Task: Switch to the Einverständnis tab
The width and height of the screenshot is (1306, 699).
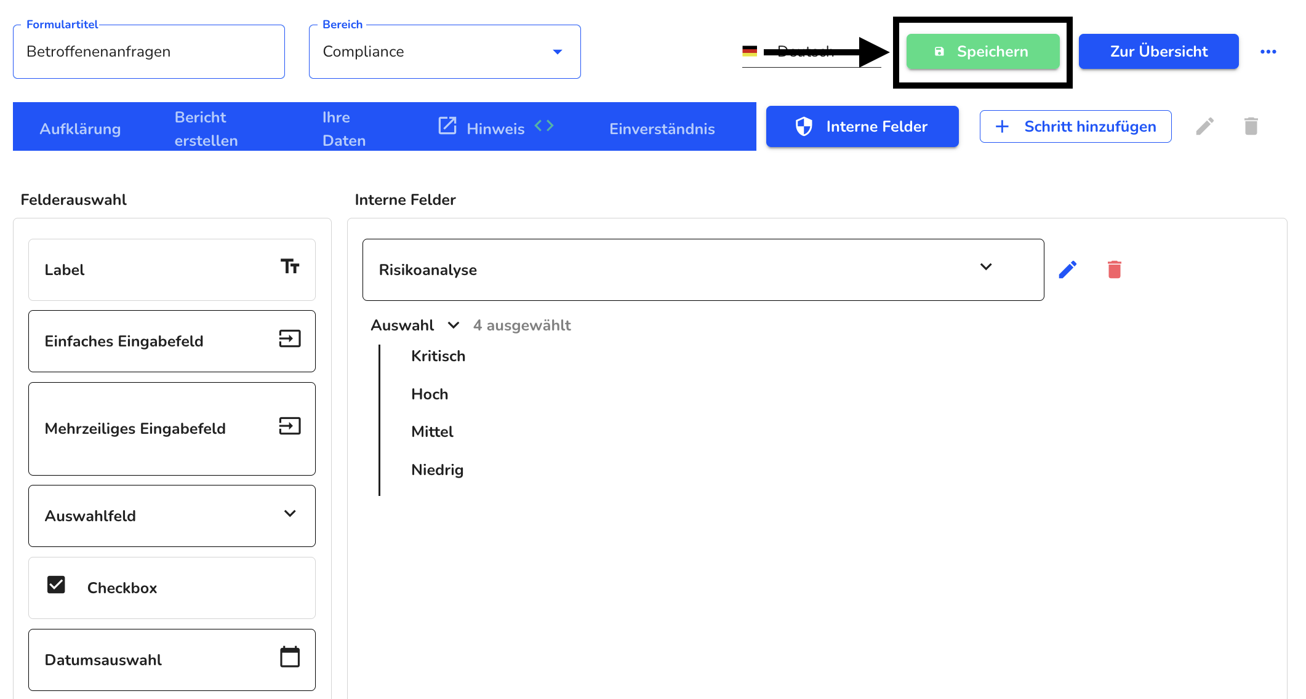Action: [662, 129]
